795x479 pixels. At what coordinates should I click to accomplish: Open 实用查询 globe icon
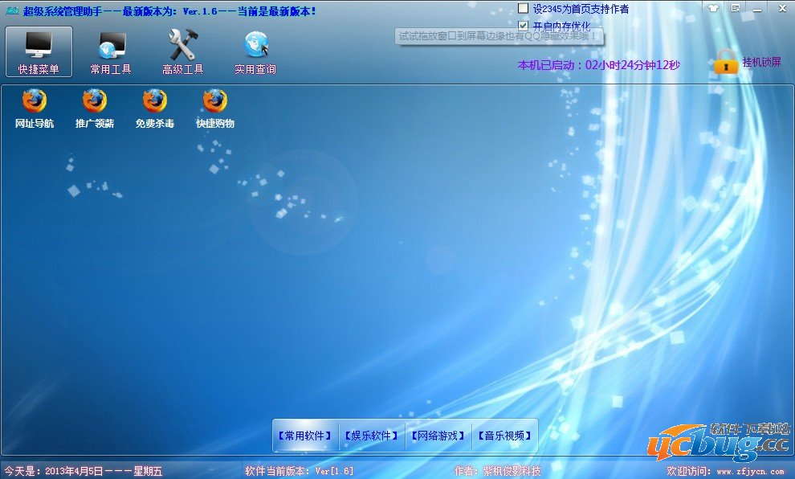255,45
